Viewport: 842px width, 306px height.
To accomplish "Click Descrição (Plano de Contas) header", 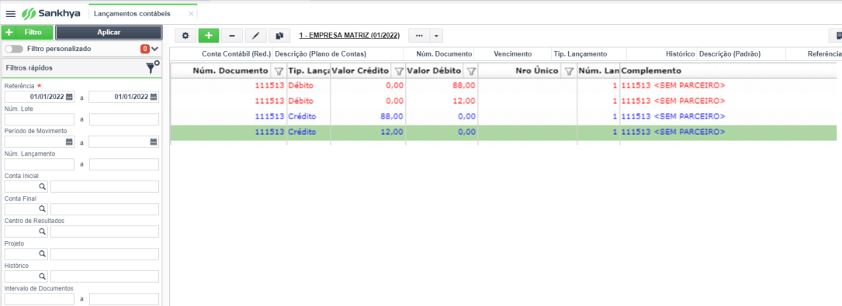I will (x=321, y=54).
